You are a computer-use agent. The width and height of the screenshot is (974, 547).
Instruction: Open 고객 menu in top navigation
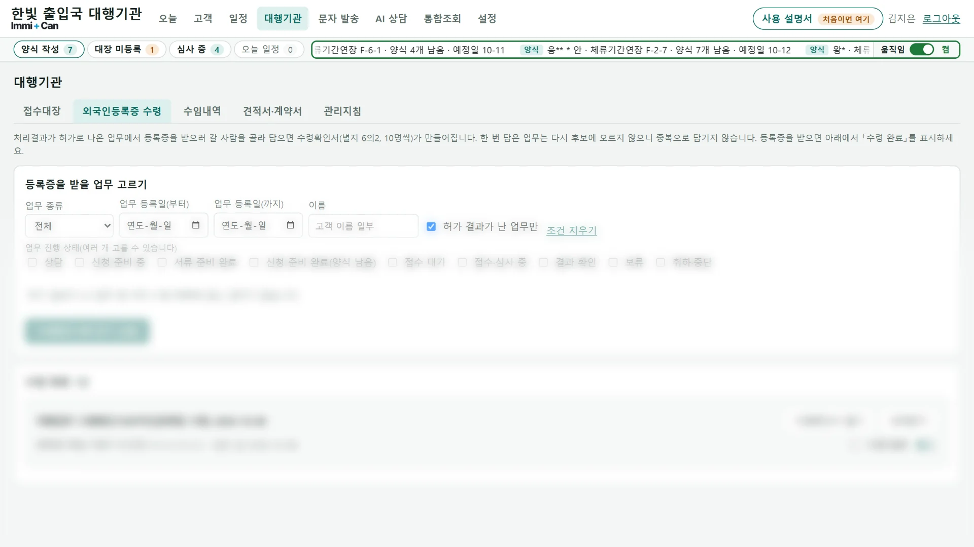tap(203, 19)
